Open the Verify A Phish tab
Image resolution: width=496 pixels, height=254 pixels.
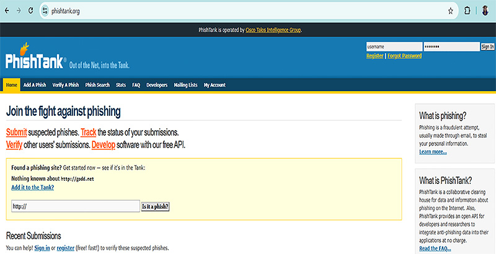66,85
